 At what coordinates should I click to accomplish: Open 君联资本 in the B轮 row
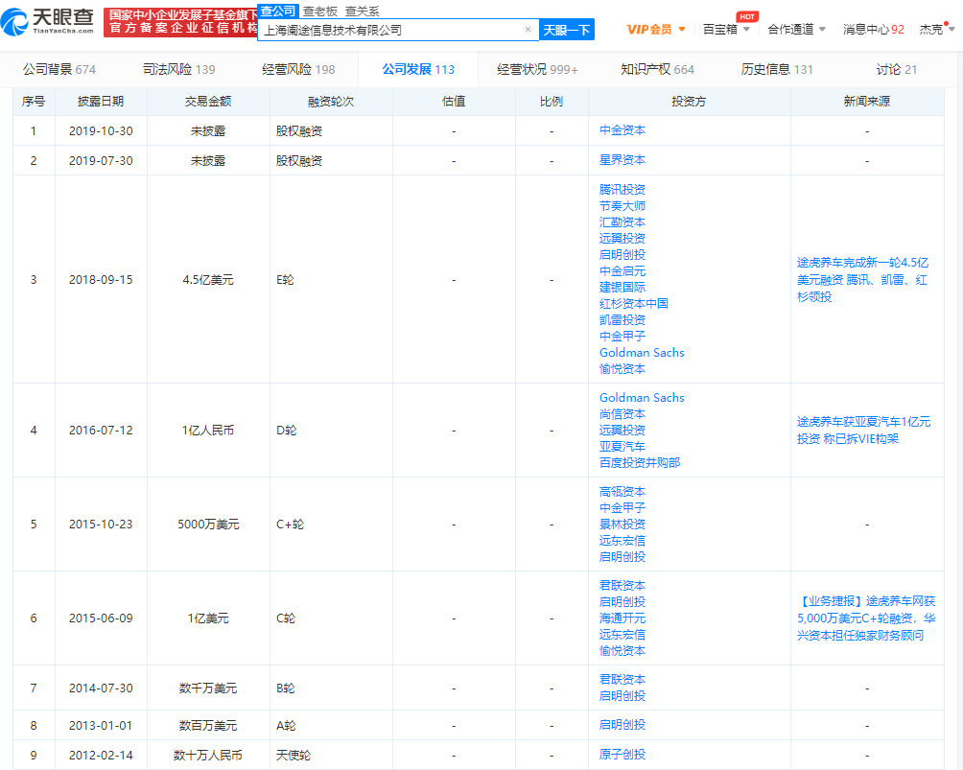pyautogui.click(x=622, y=679)
